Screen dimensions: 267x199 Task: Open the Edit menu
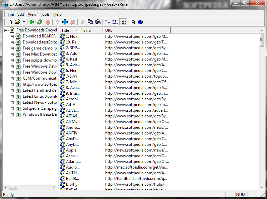[21, 14]
